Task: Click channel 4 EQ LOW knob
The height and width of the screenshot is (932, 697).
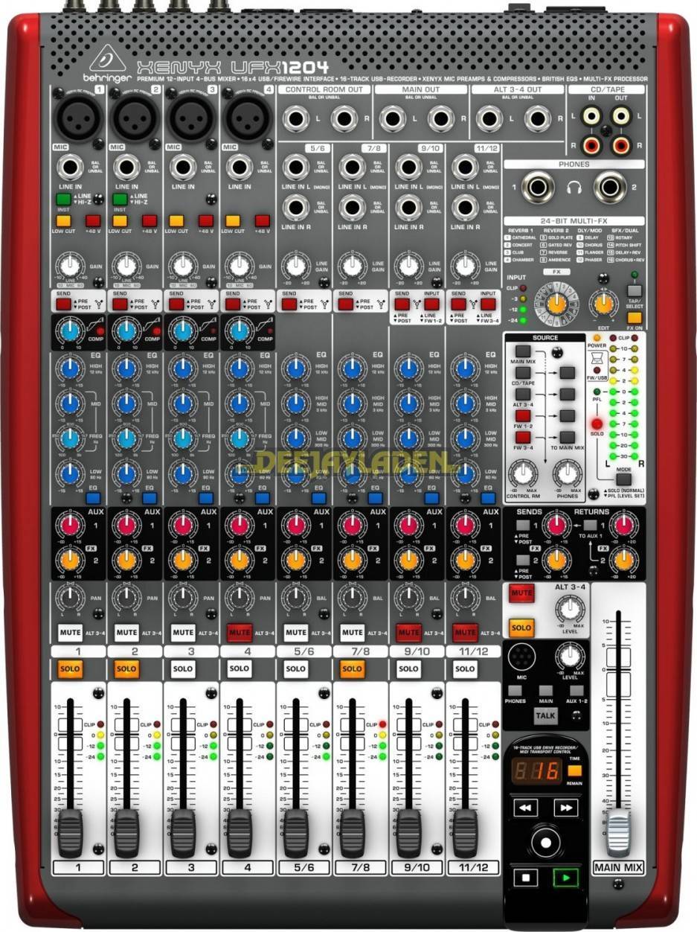Action: 240,473
